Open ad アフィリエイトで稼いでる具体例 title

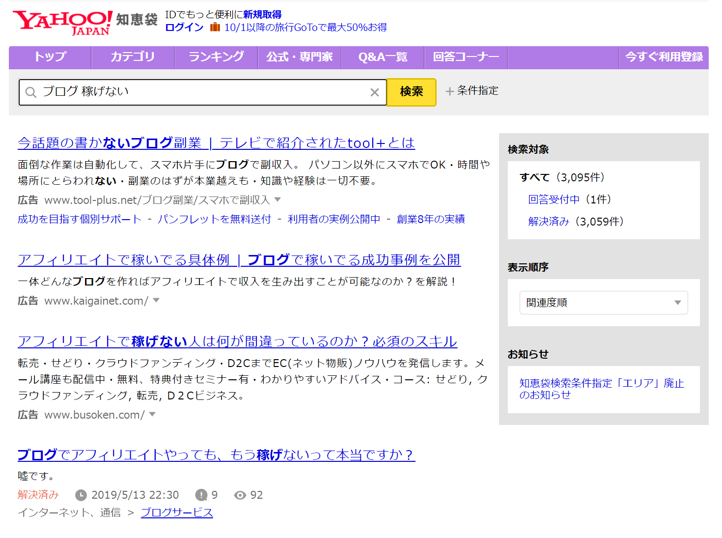pos(239,260)
